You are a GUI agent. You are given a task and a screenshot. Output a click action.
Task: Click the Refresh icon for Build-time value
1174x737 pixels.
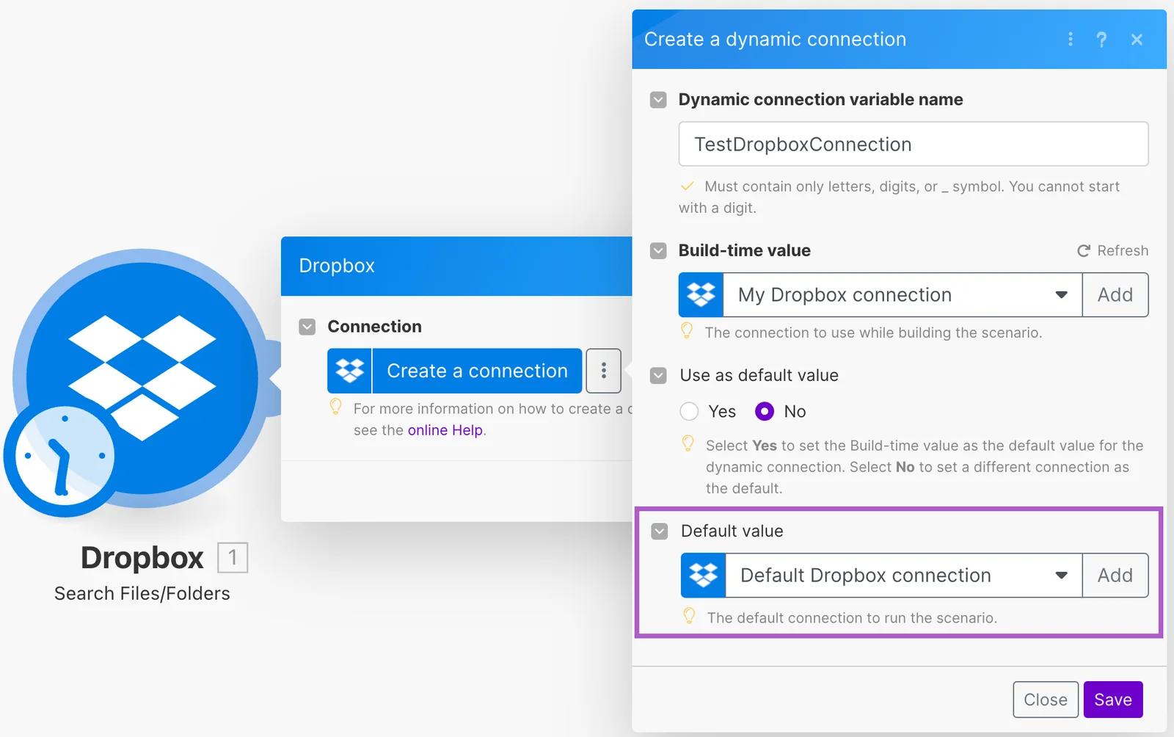[x=1083, y=251]
